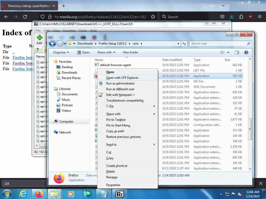The image size is (266, 199).
Task: Switch to 7z taskbar button
Action: point(119,194)
